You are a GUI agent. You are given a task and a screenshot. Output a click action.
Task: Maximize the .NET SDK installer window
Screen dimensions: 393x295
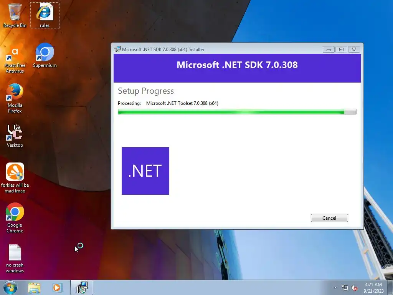pos(341,50)
